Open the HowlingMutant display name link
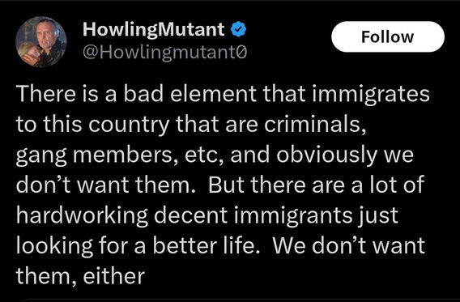 pyautogui.click(x=154, y=30)
